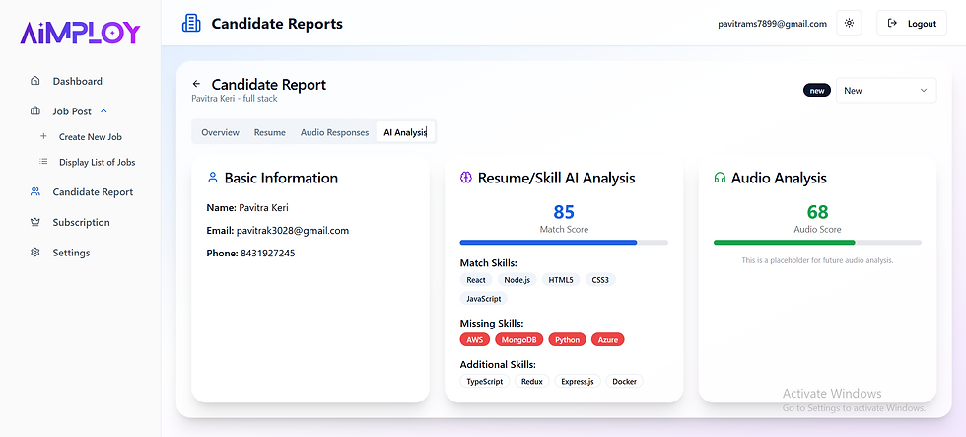This screenshot has height=437, width=966.
Task: Select Create New Job in sidebar
Action: (91, 136)
